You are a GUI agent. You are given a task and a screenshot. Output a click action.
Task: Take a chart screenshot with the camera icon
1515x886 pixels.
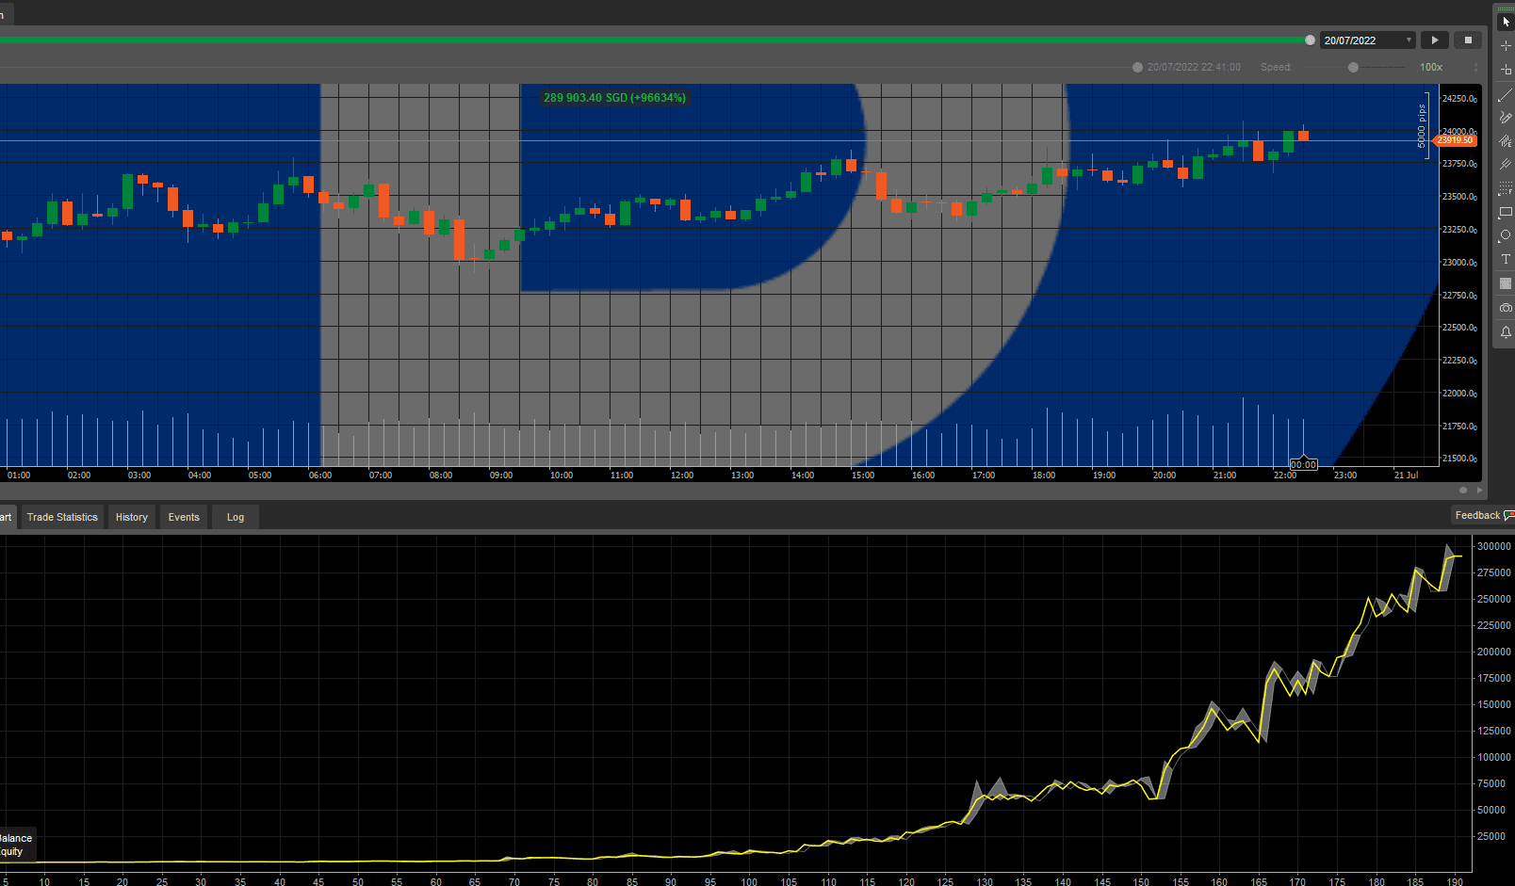click(x=1505, y=307)
